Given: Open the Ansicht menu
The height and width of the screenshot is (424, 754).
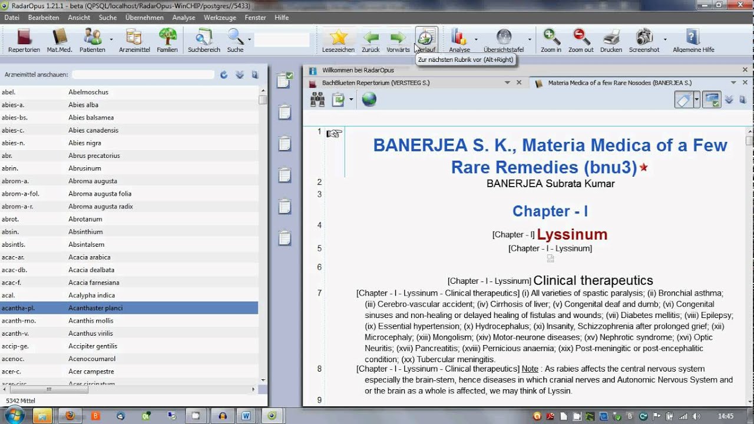Looking at the screenshot, I should (x=79, y=18).
